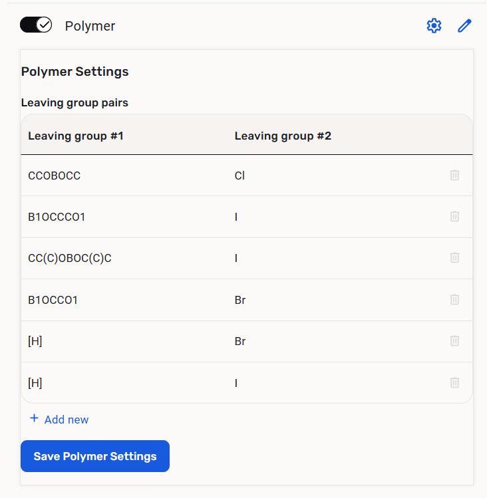Viewport: 487px width, 498px height.
Task: Remove the CC(C)OBOC(C)C pair row
Action: [x=454, y=258]
